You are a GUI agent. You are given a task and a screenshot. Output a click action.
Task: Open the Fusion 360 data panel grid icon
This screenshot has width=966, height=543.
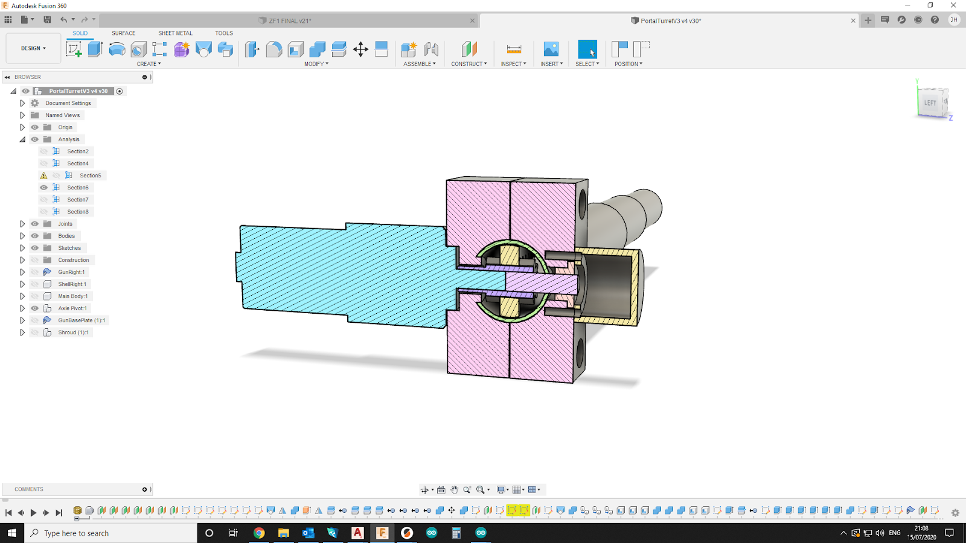click(x=8, y=20)
